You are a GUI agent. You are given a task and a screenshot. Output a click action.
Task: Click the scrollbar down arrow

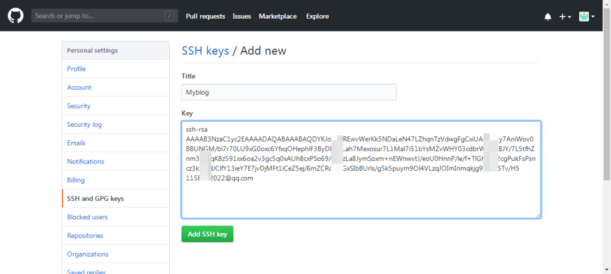tap(606, 269)
